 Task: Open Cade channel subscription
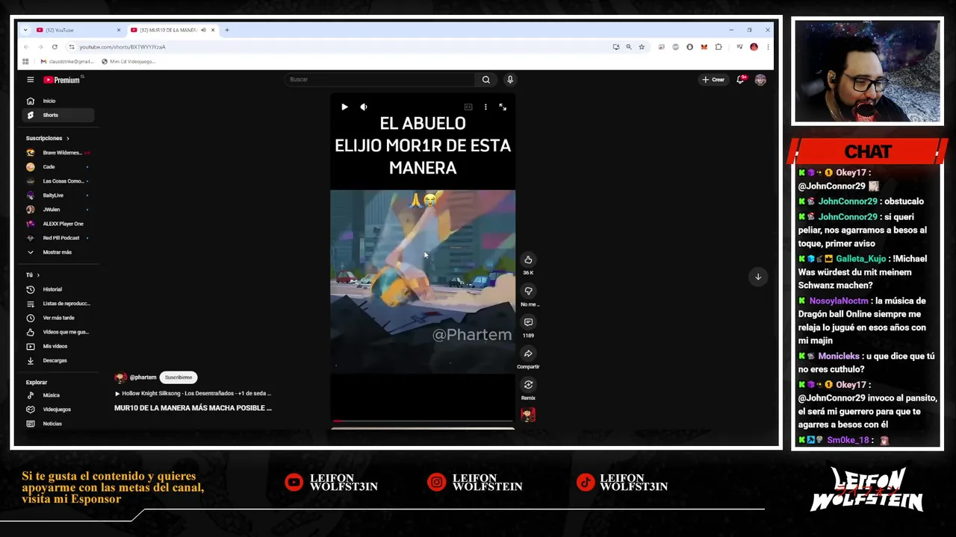(x=58, y=167)
